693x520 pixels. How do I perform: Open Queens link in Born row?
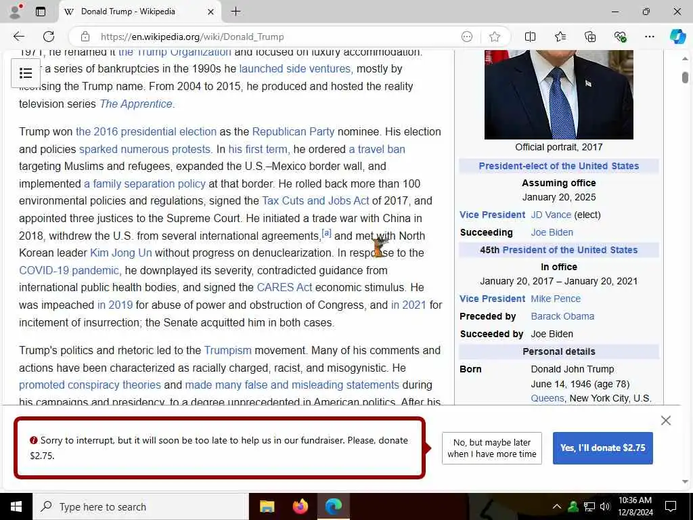tap(547, 398)
